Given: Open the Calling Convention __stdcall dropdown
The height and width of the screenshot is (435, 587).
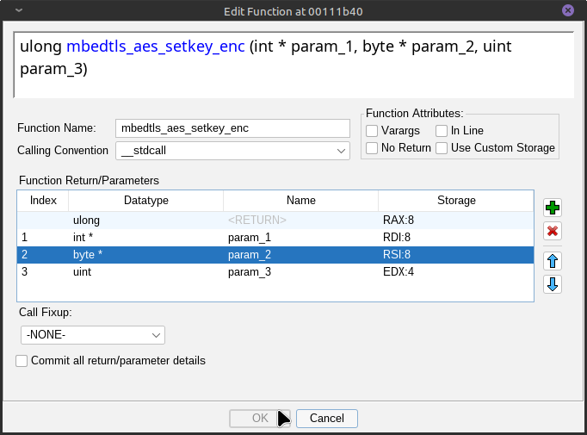Looking at the screenshot, I should [x=232, y=151].
